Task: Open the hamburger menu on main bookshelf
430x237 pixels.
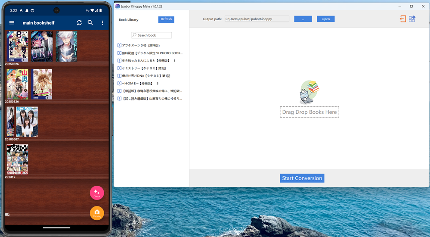Action: pos(12,23)
